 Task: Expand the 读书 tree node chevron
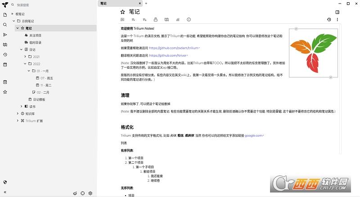pos(21,106)
